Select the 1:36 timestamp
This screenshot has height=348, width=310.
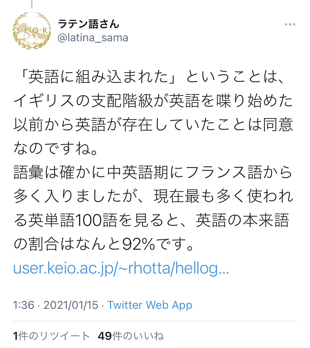point(24,305)
